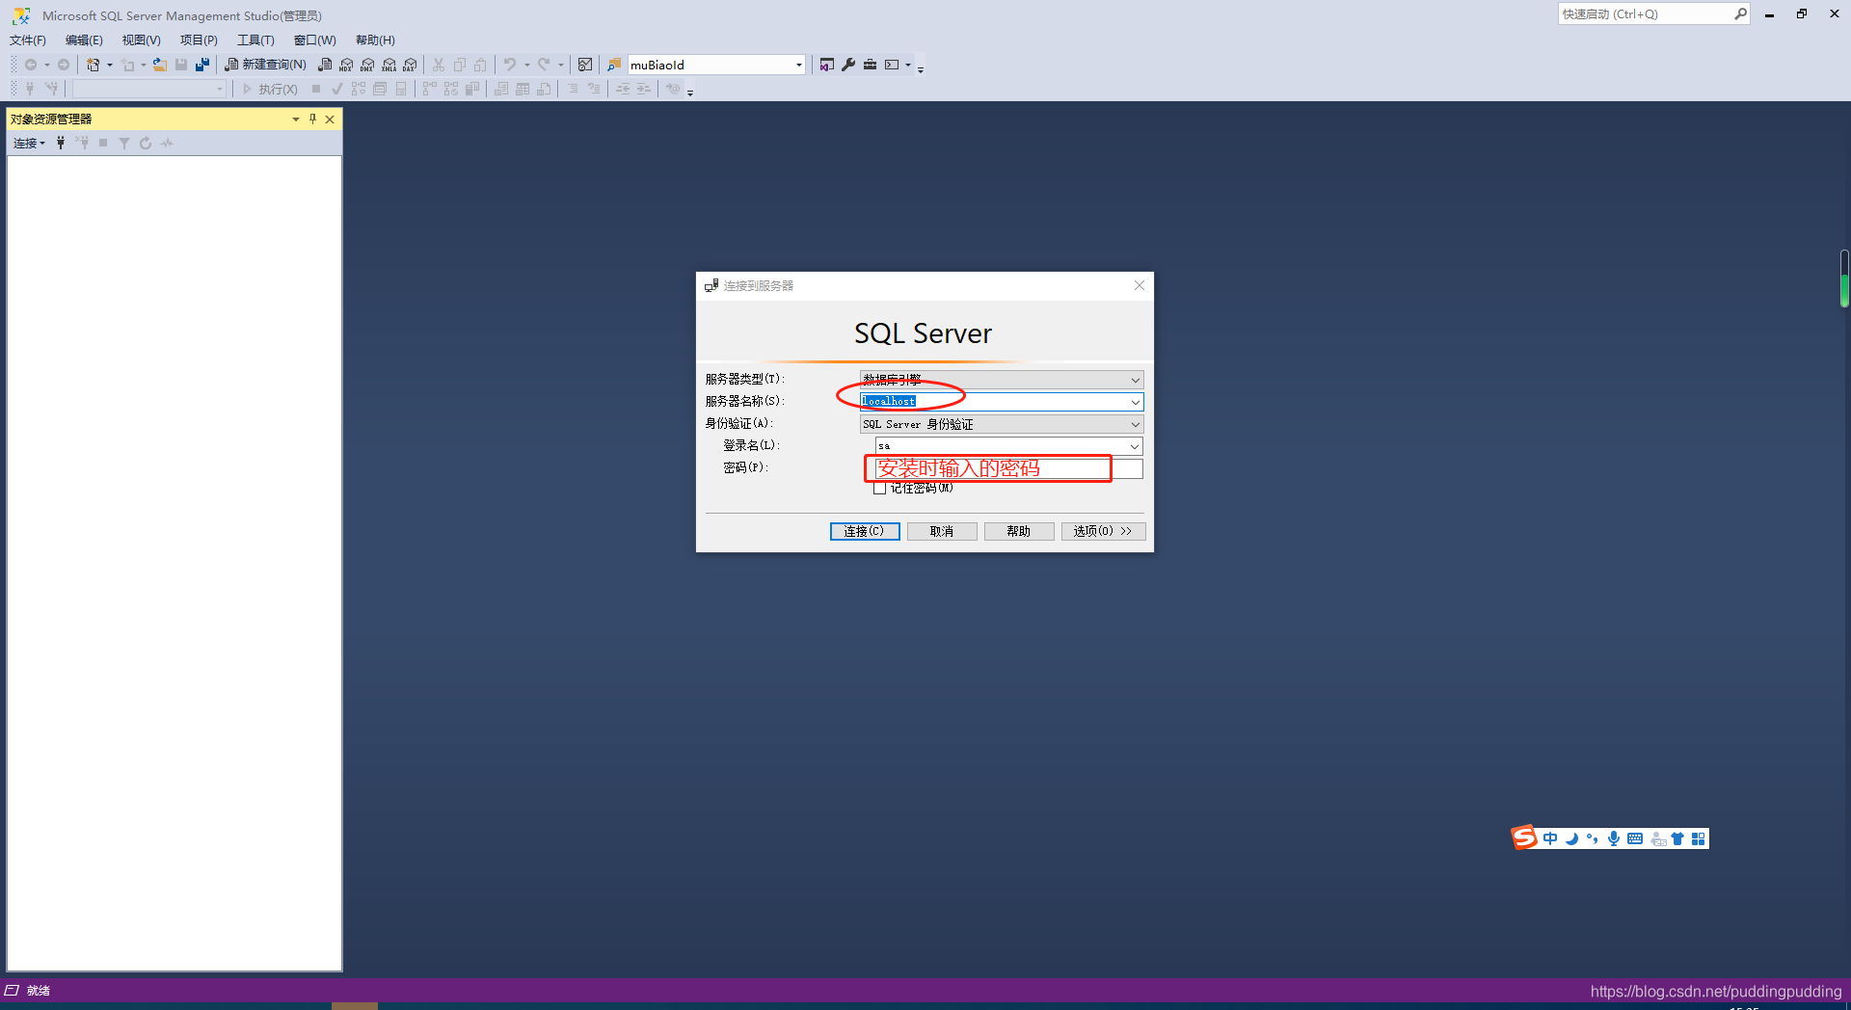
Task: Click the MDX query icon
Action: tap(346, 65)
